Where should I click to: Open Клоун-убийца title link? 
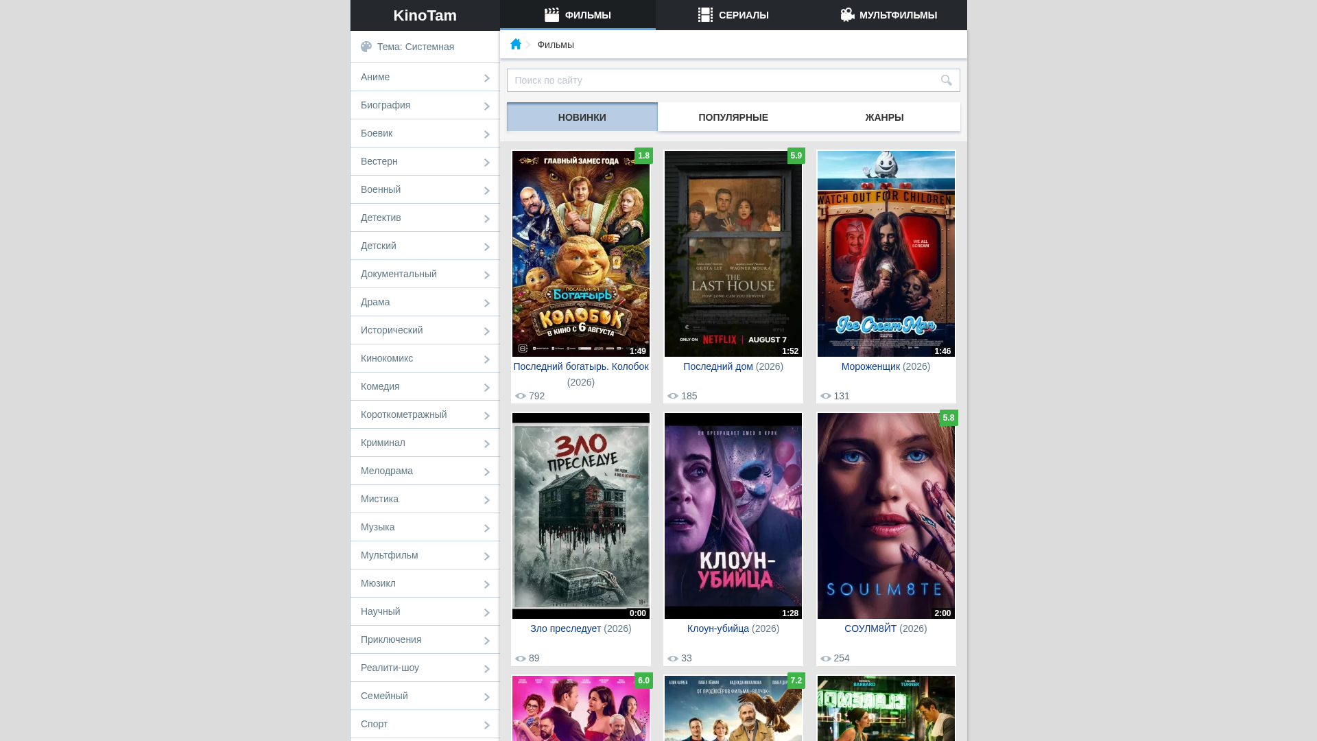[x=718, y=628]
